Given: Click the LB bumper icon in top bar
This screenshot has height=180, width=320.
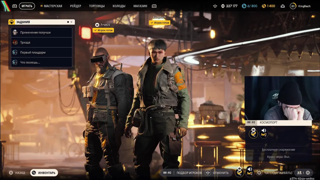Looking at the screenshot, I should pos(14,6).
